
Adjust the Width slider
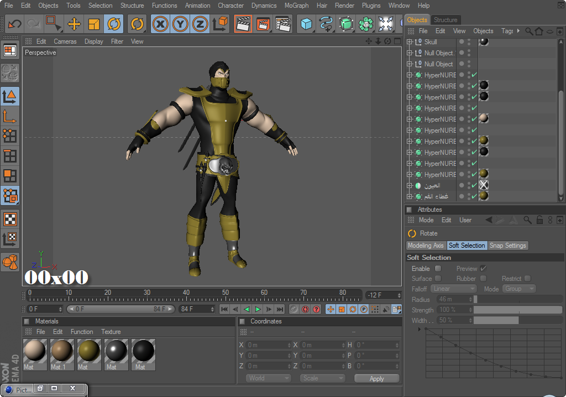[518, 320]
